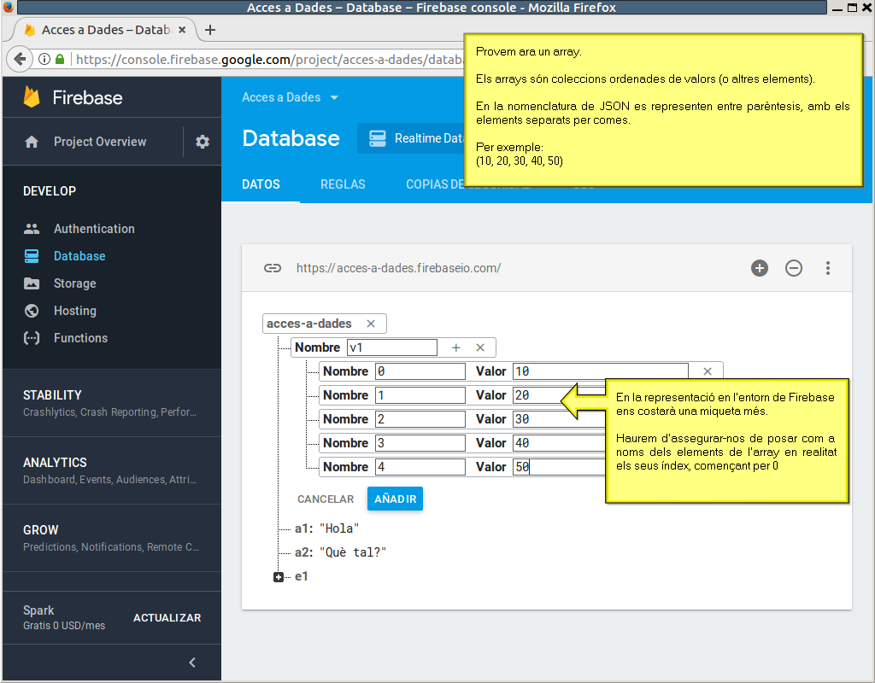Click the Valor field containing 30
875x683 pixels.
coord(559,419)
